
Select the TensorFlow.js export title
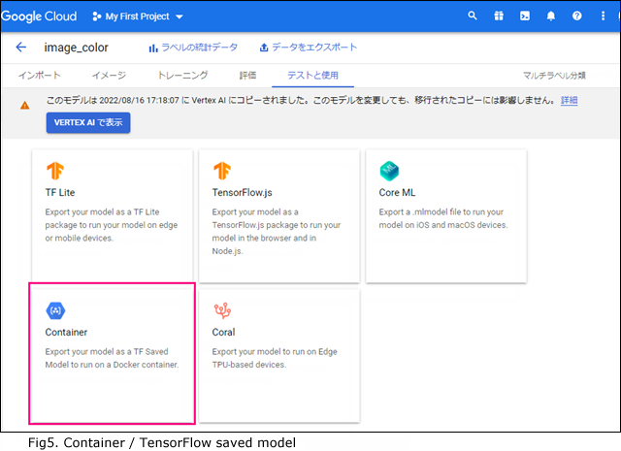(x=242, y=192)
